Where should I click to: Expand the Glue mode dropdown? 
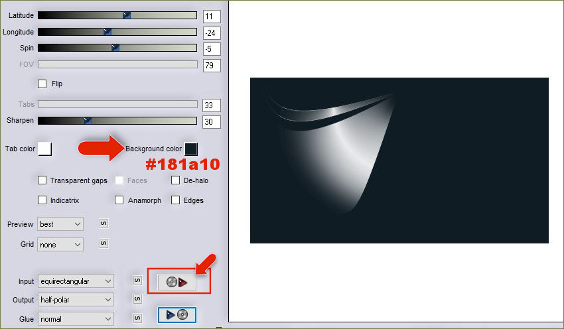[76, 318]
